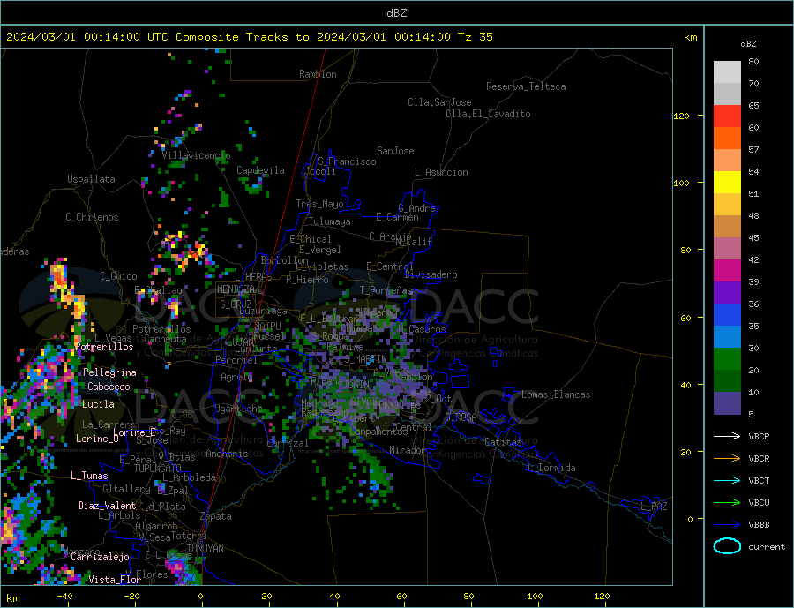Pick the bright green 20-30 dBZ band
This screenshot has height=608, width=794.
click(x=727, y=359)
